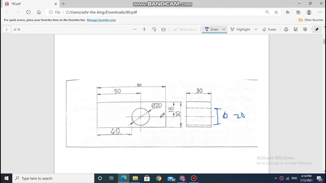Open Microsoft Store from the taskbar
The height and width of the screenshot is (183, 326).
tap(147, 178)
